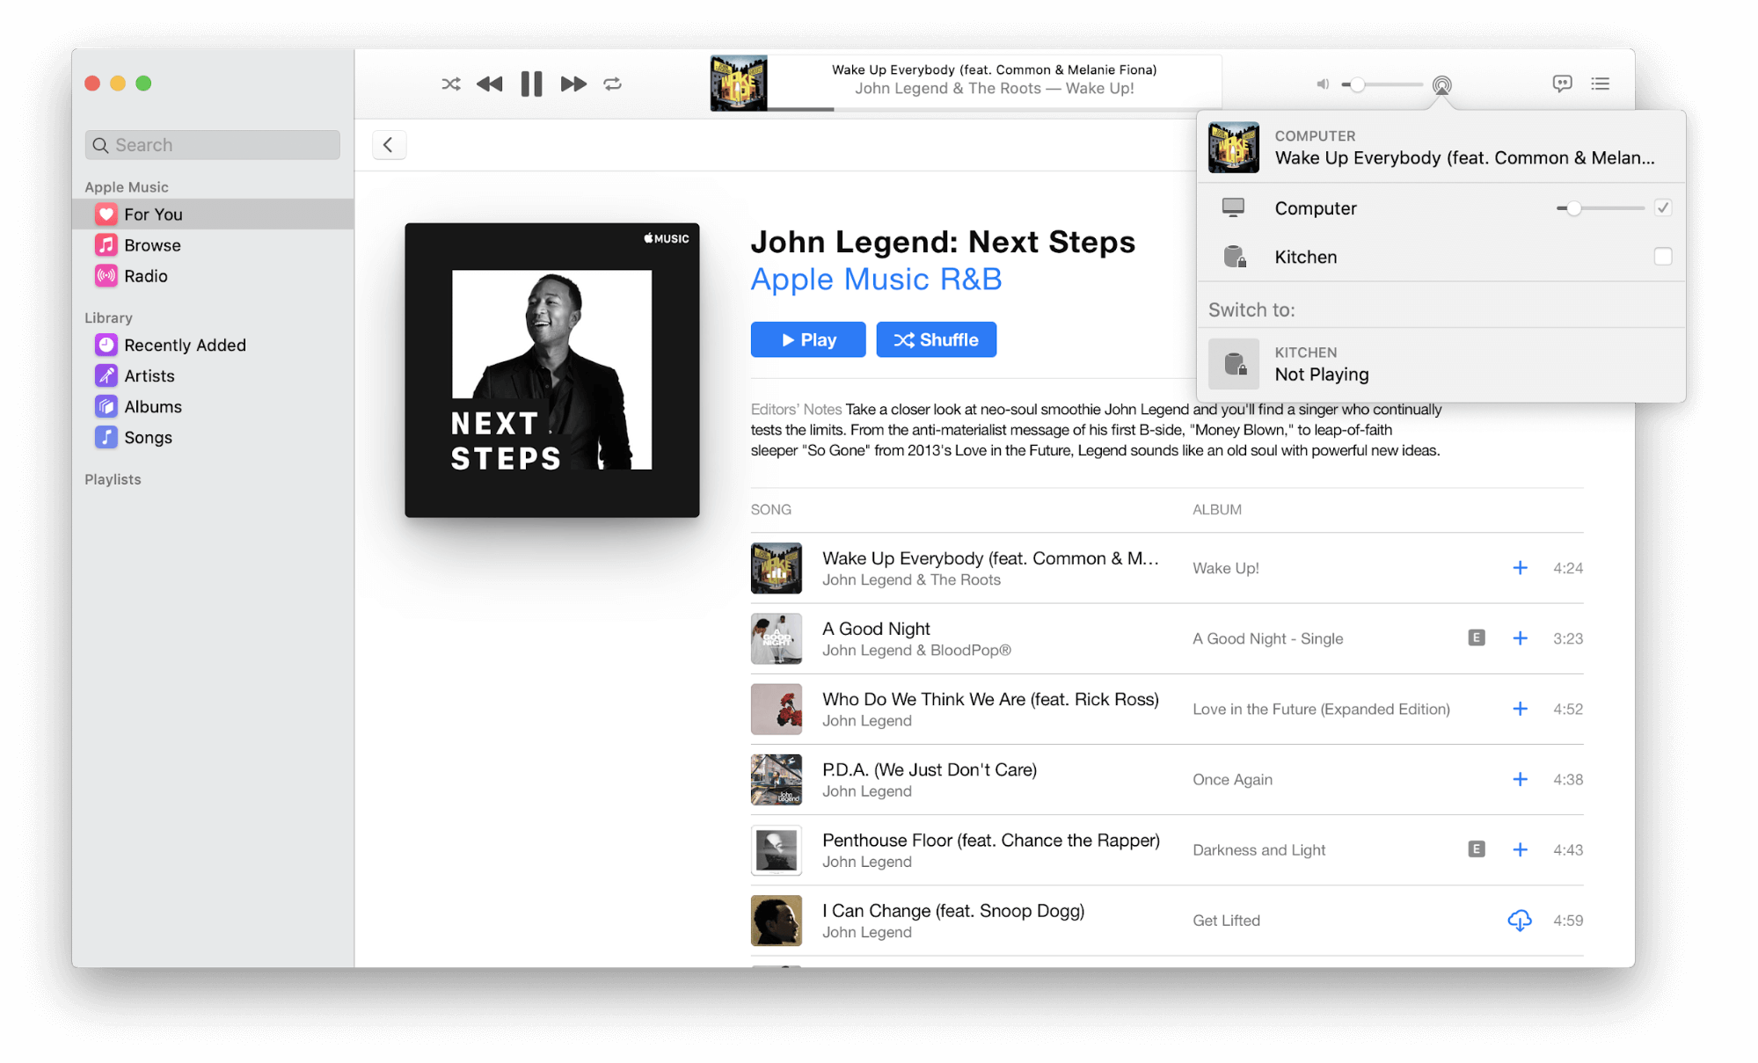Open Recently Added in the Library
The width and height of the screenshot is (1758, 1063).
185,345
